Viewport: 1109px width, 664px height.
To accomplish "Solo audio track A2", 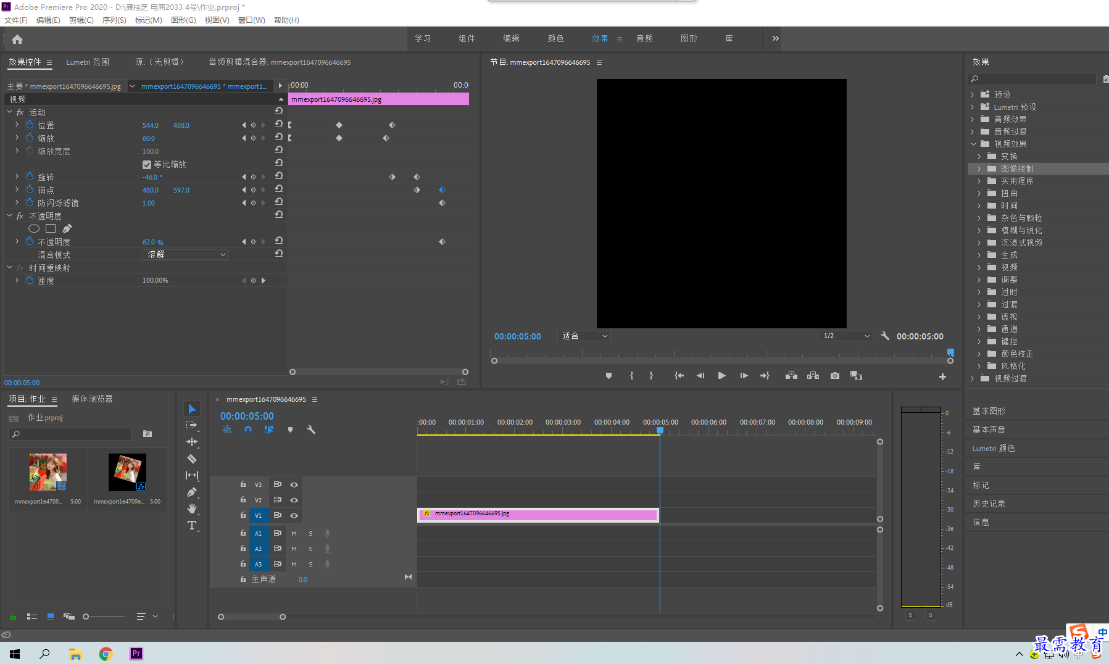I will [x=310, y=549].
